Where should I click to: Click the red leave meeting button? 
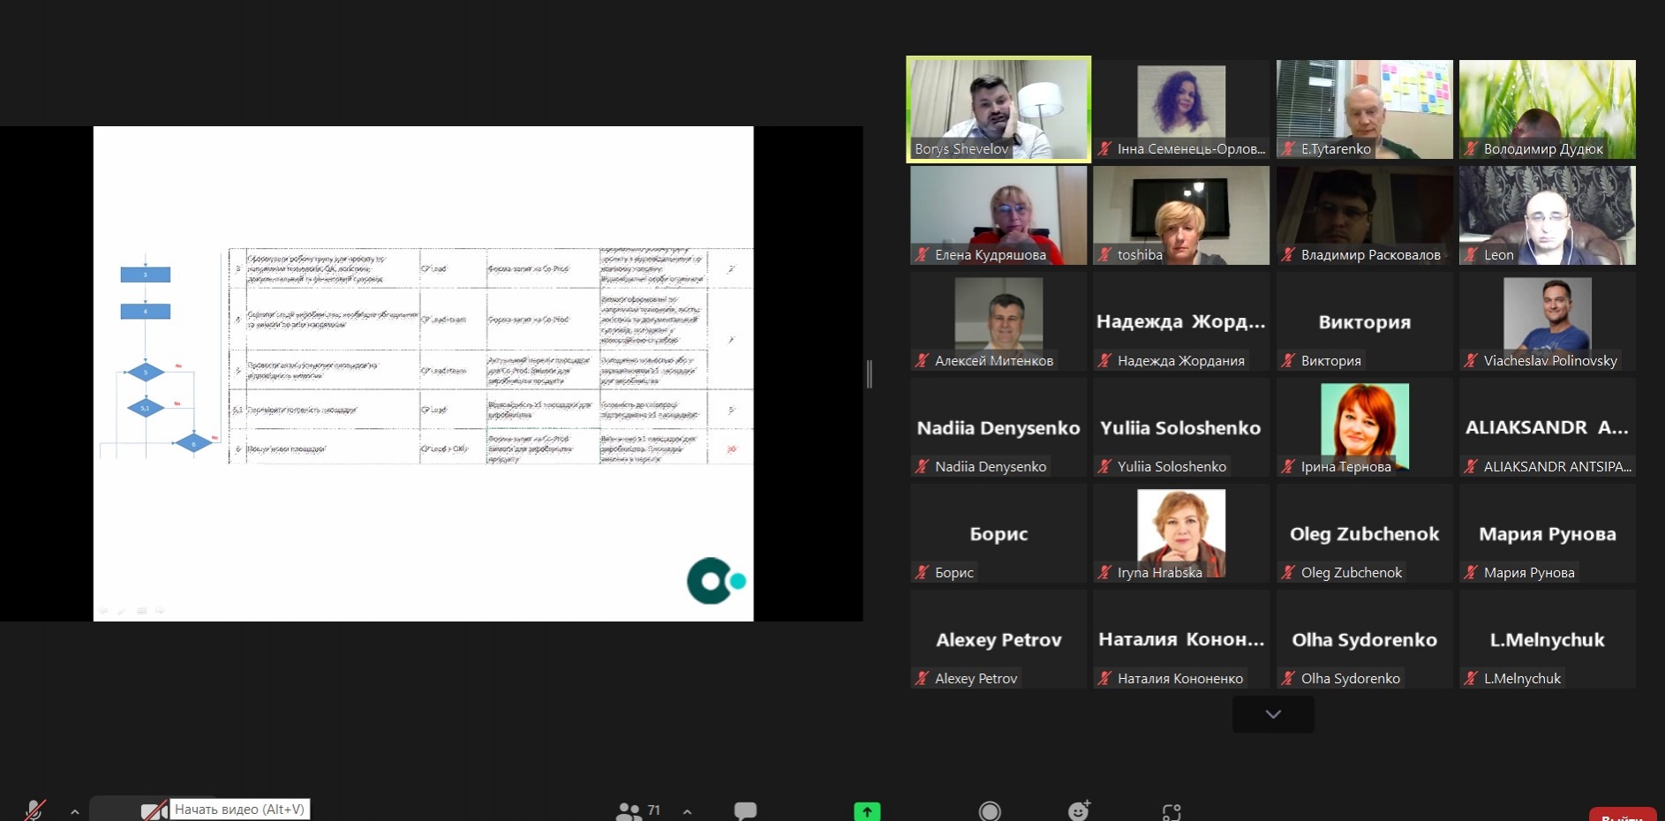click(x=1622, y=814)
